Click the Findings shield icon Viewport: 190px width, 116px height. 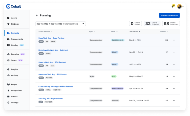[8, 24]
